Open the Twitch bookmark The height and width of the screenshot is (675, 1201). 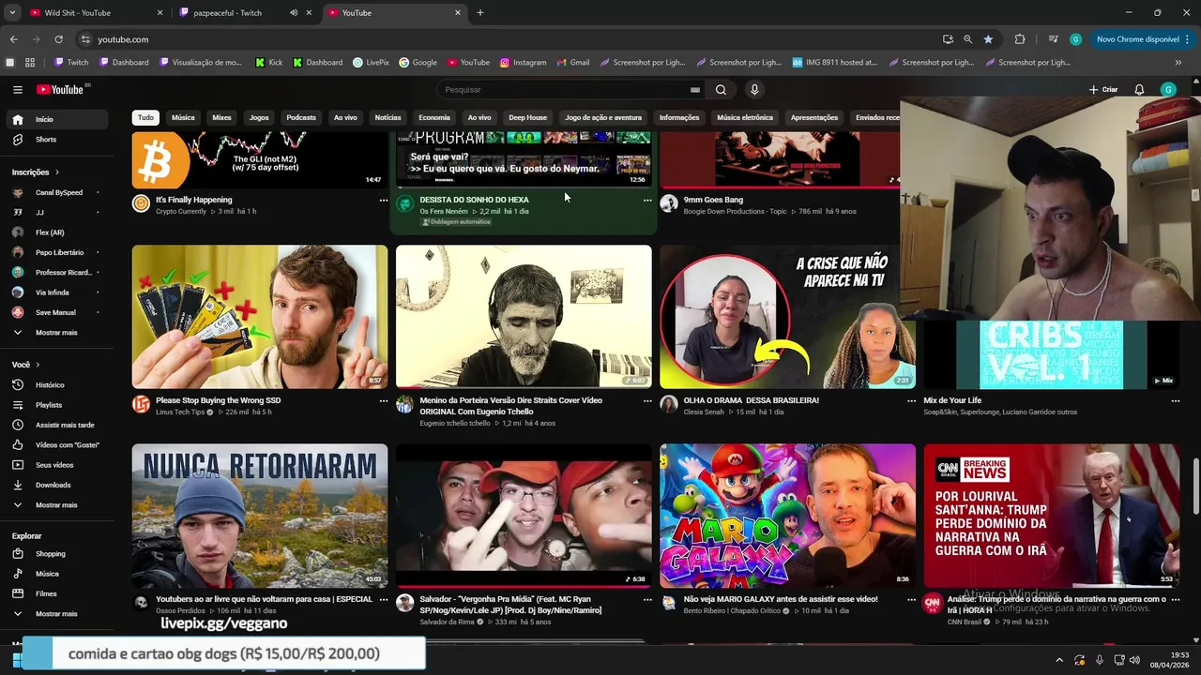71,63
